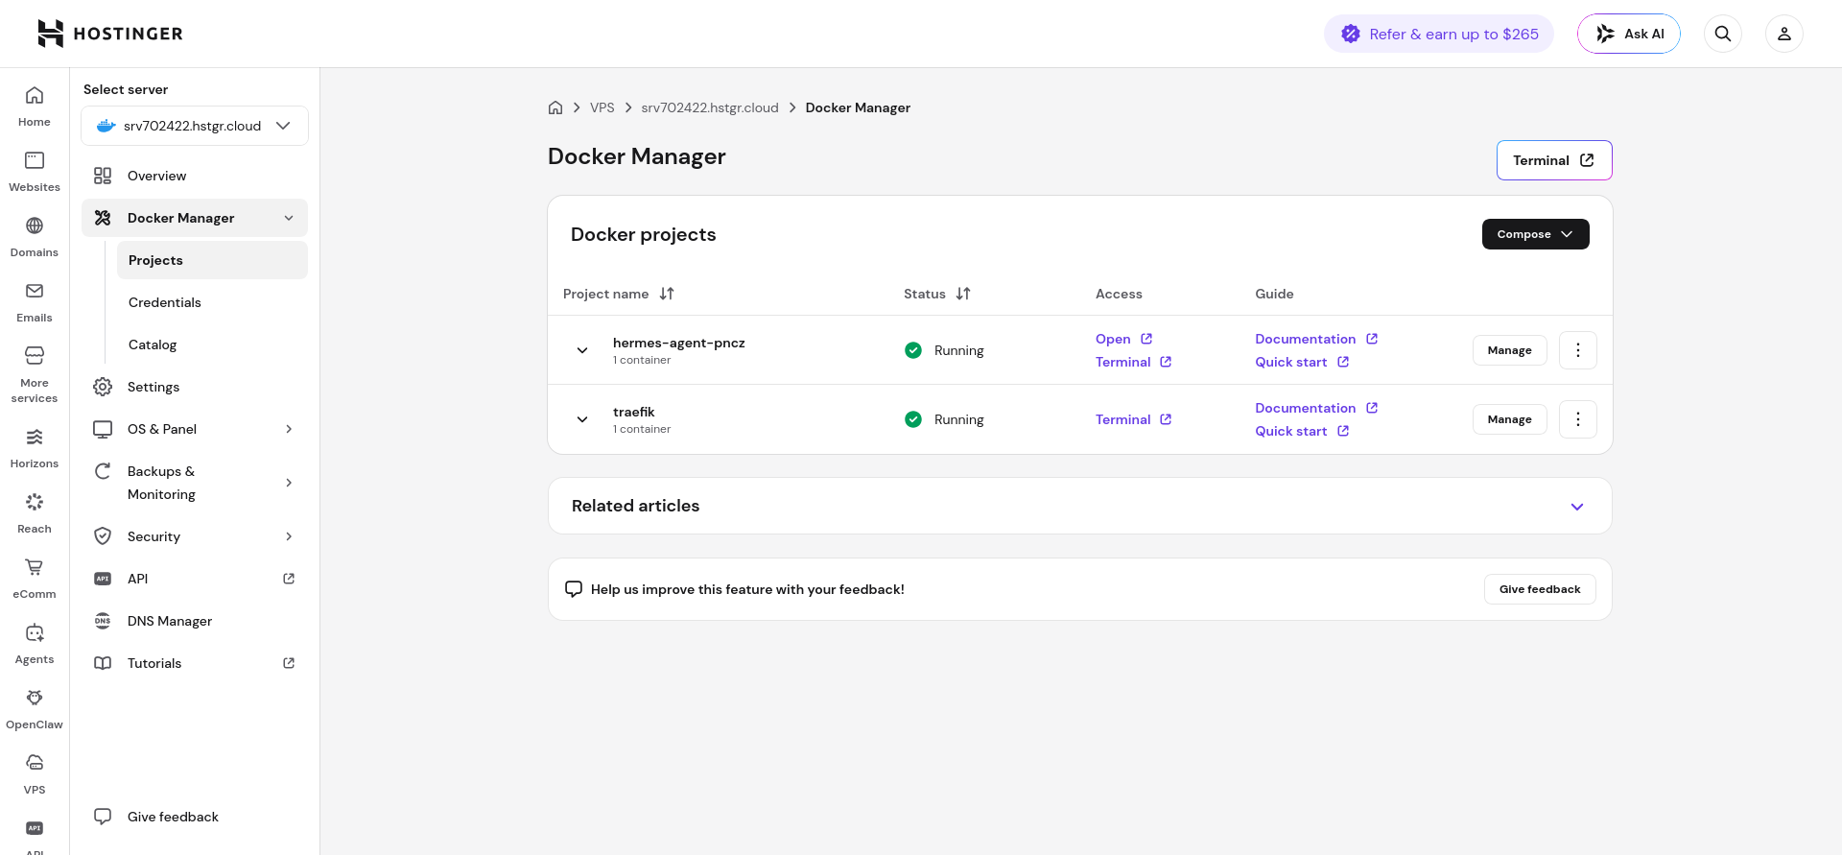Collapse the Docker Manager menu section
The image size is (1842, 855).
coord(289,218)
